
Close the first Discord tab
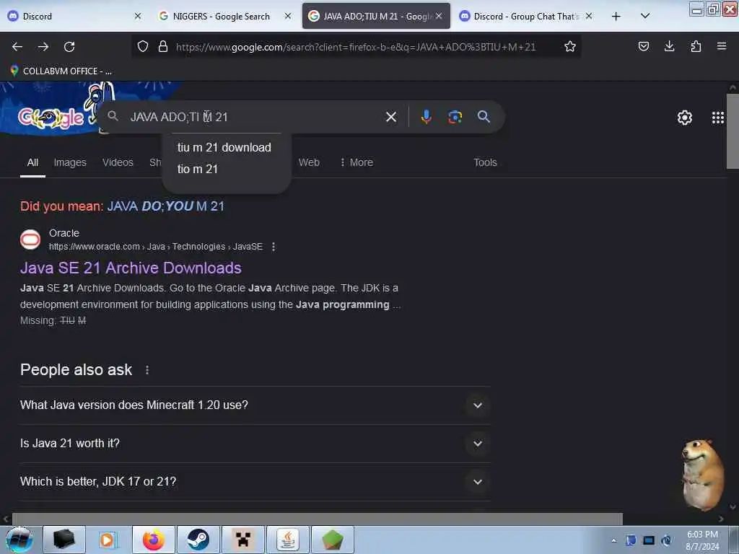[x=138, y=16]
